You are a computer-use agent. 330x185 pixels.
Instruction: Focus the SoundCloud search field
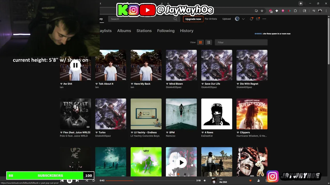point(144,19)
